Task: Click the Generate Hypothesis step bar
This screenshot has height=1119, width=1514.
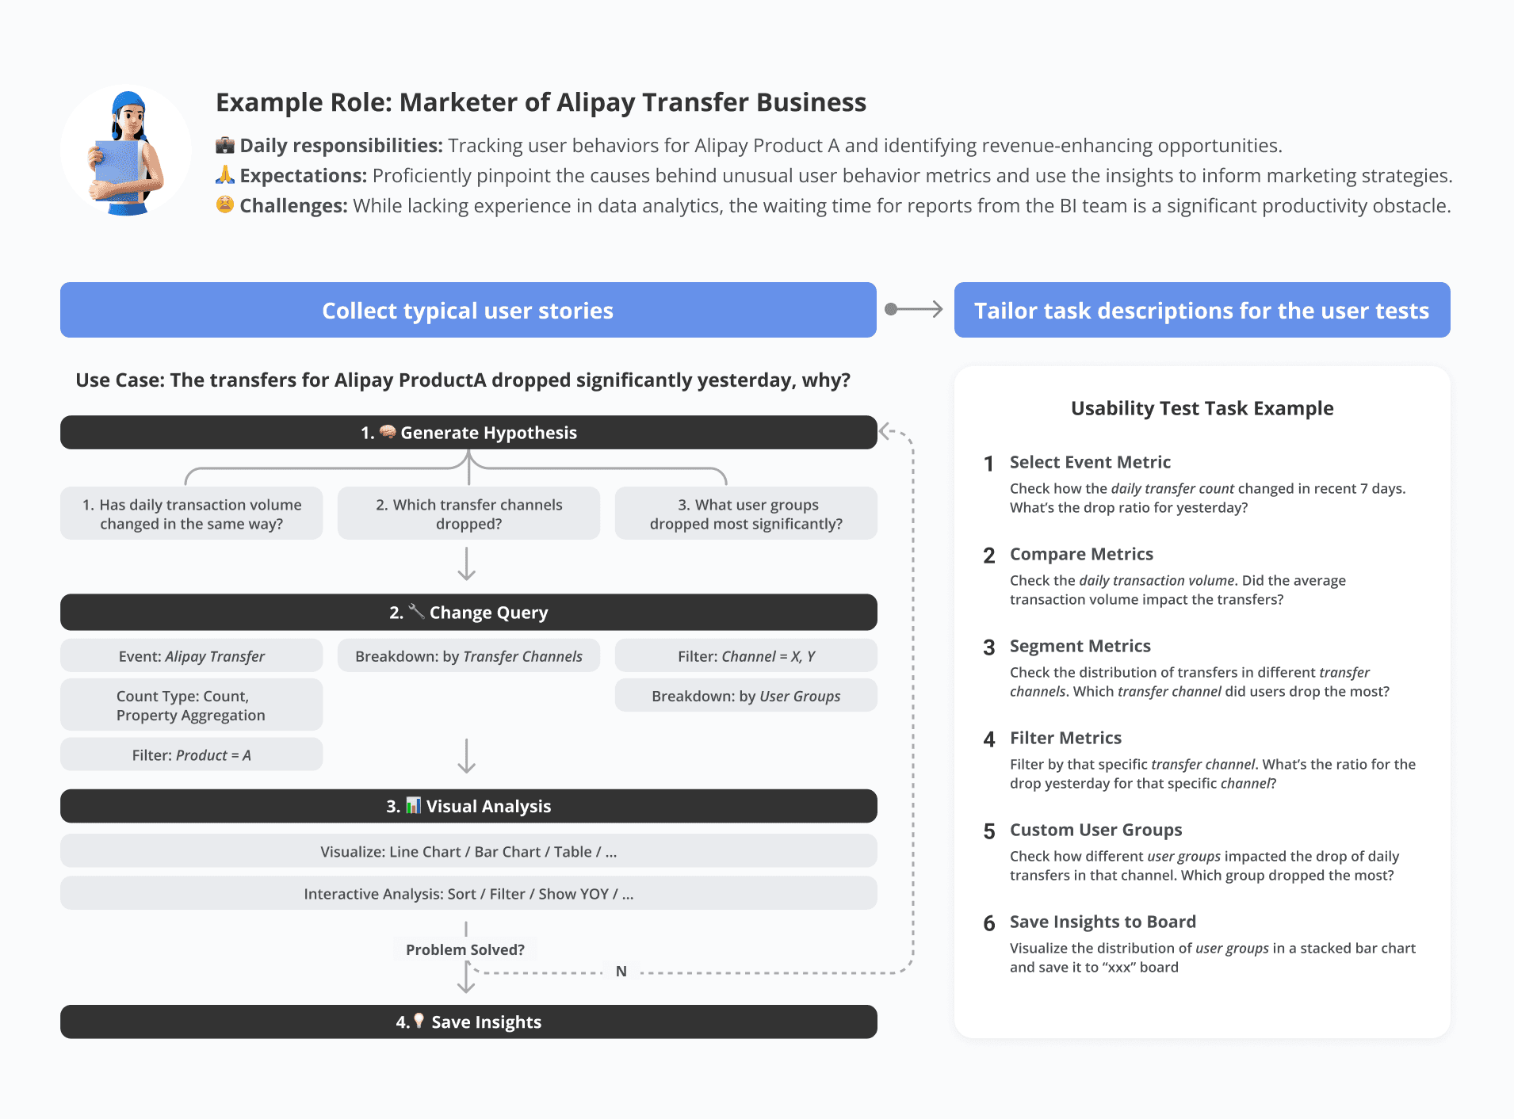Action: [x=468, y=433]
